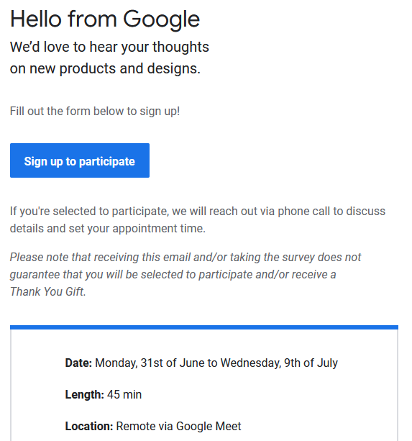Click the Hello from Google heading
The width and height of the screenshot is (412, 441).
105,19
